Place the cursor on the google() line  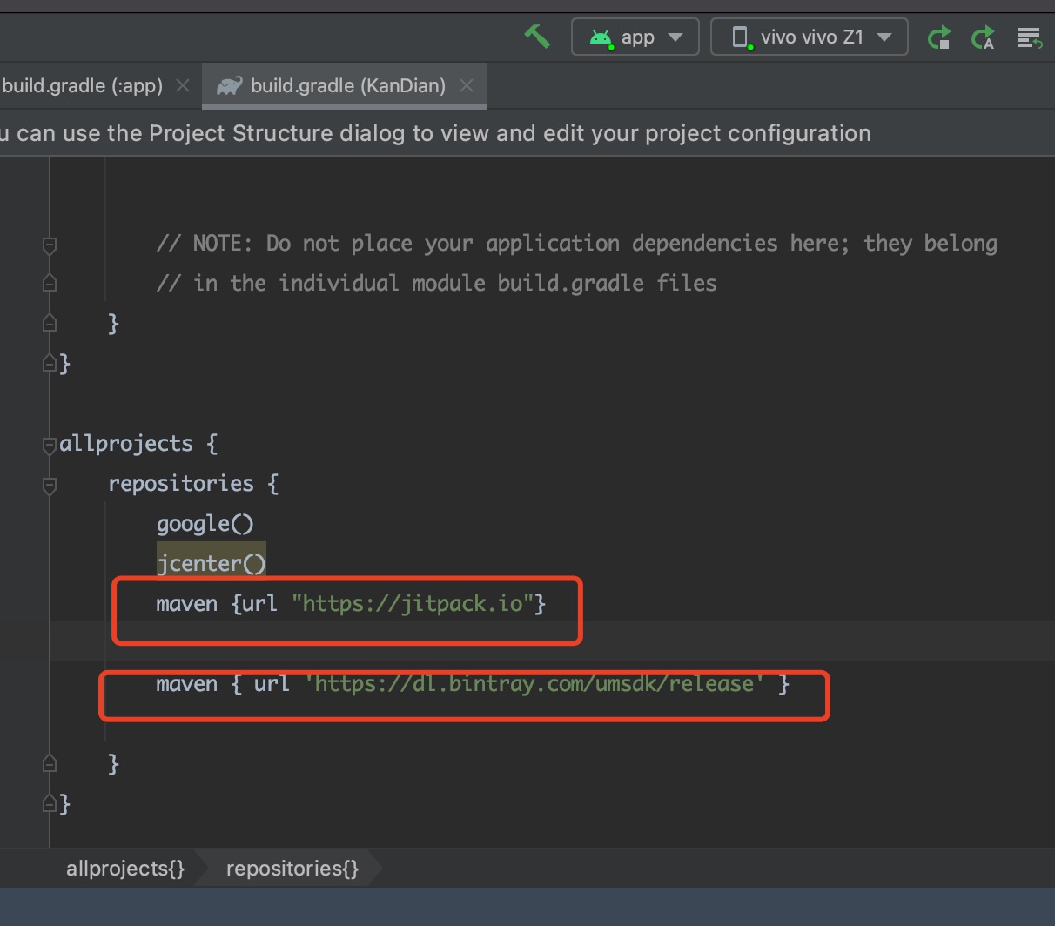[205, 524]
